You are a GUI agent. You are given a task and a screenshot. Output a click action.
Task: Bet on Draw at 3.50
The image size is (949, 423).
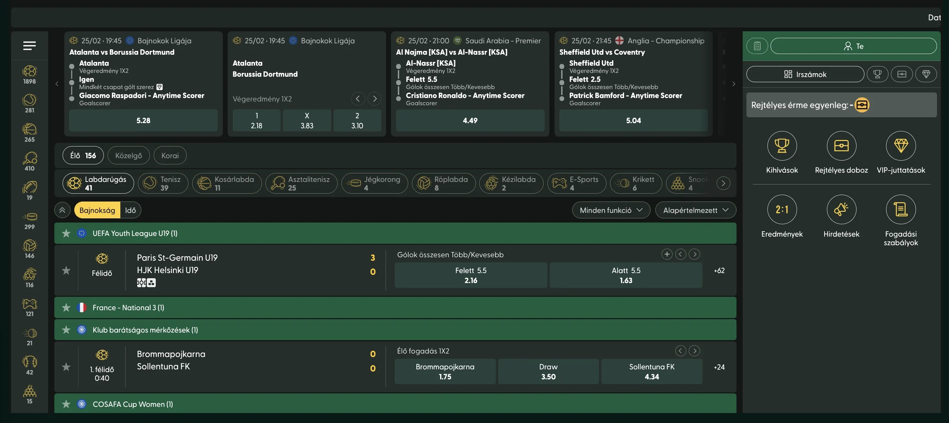click(x=548, y=371)
